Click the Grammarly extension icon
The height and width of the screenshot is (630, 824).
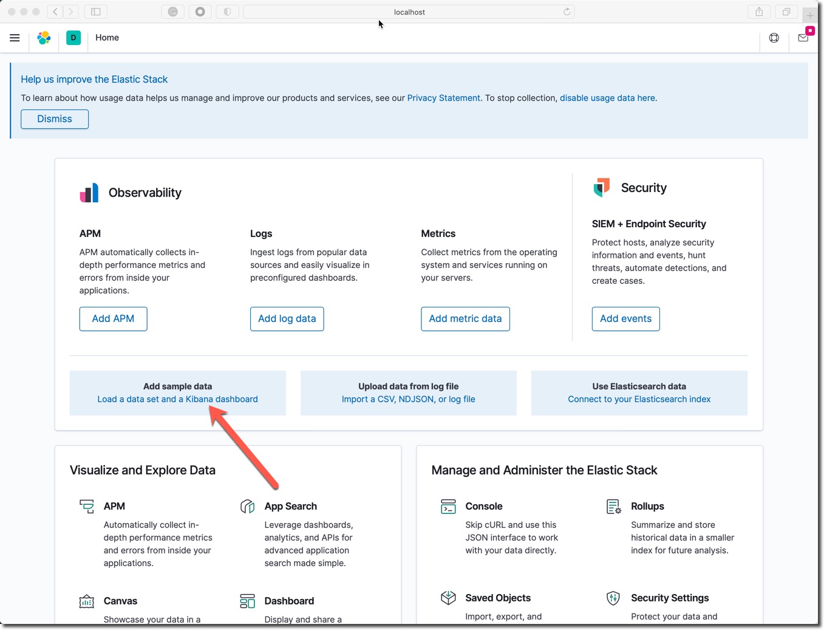(x=173, y=12)
